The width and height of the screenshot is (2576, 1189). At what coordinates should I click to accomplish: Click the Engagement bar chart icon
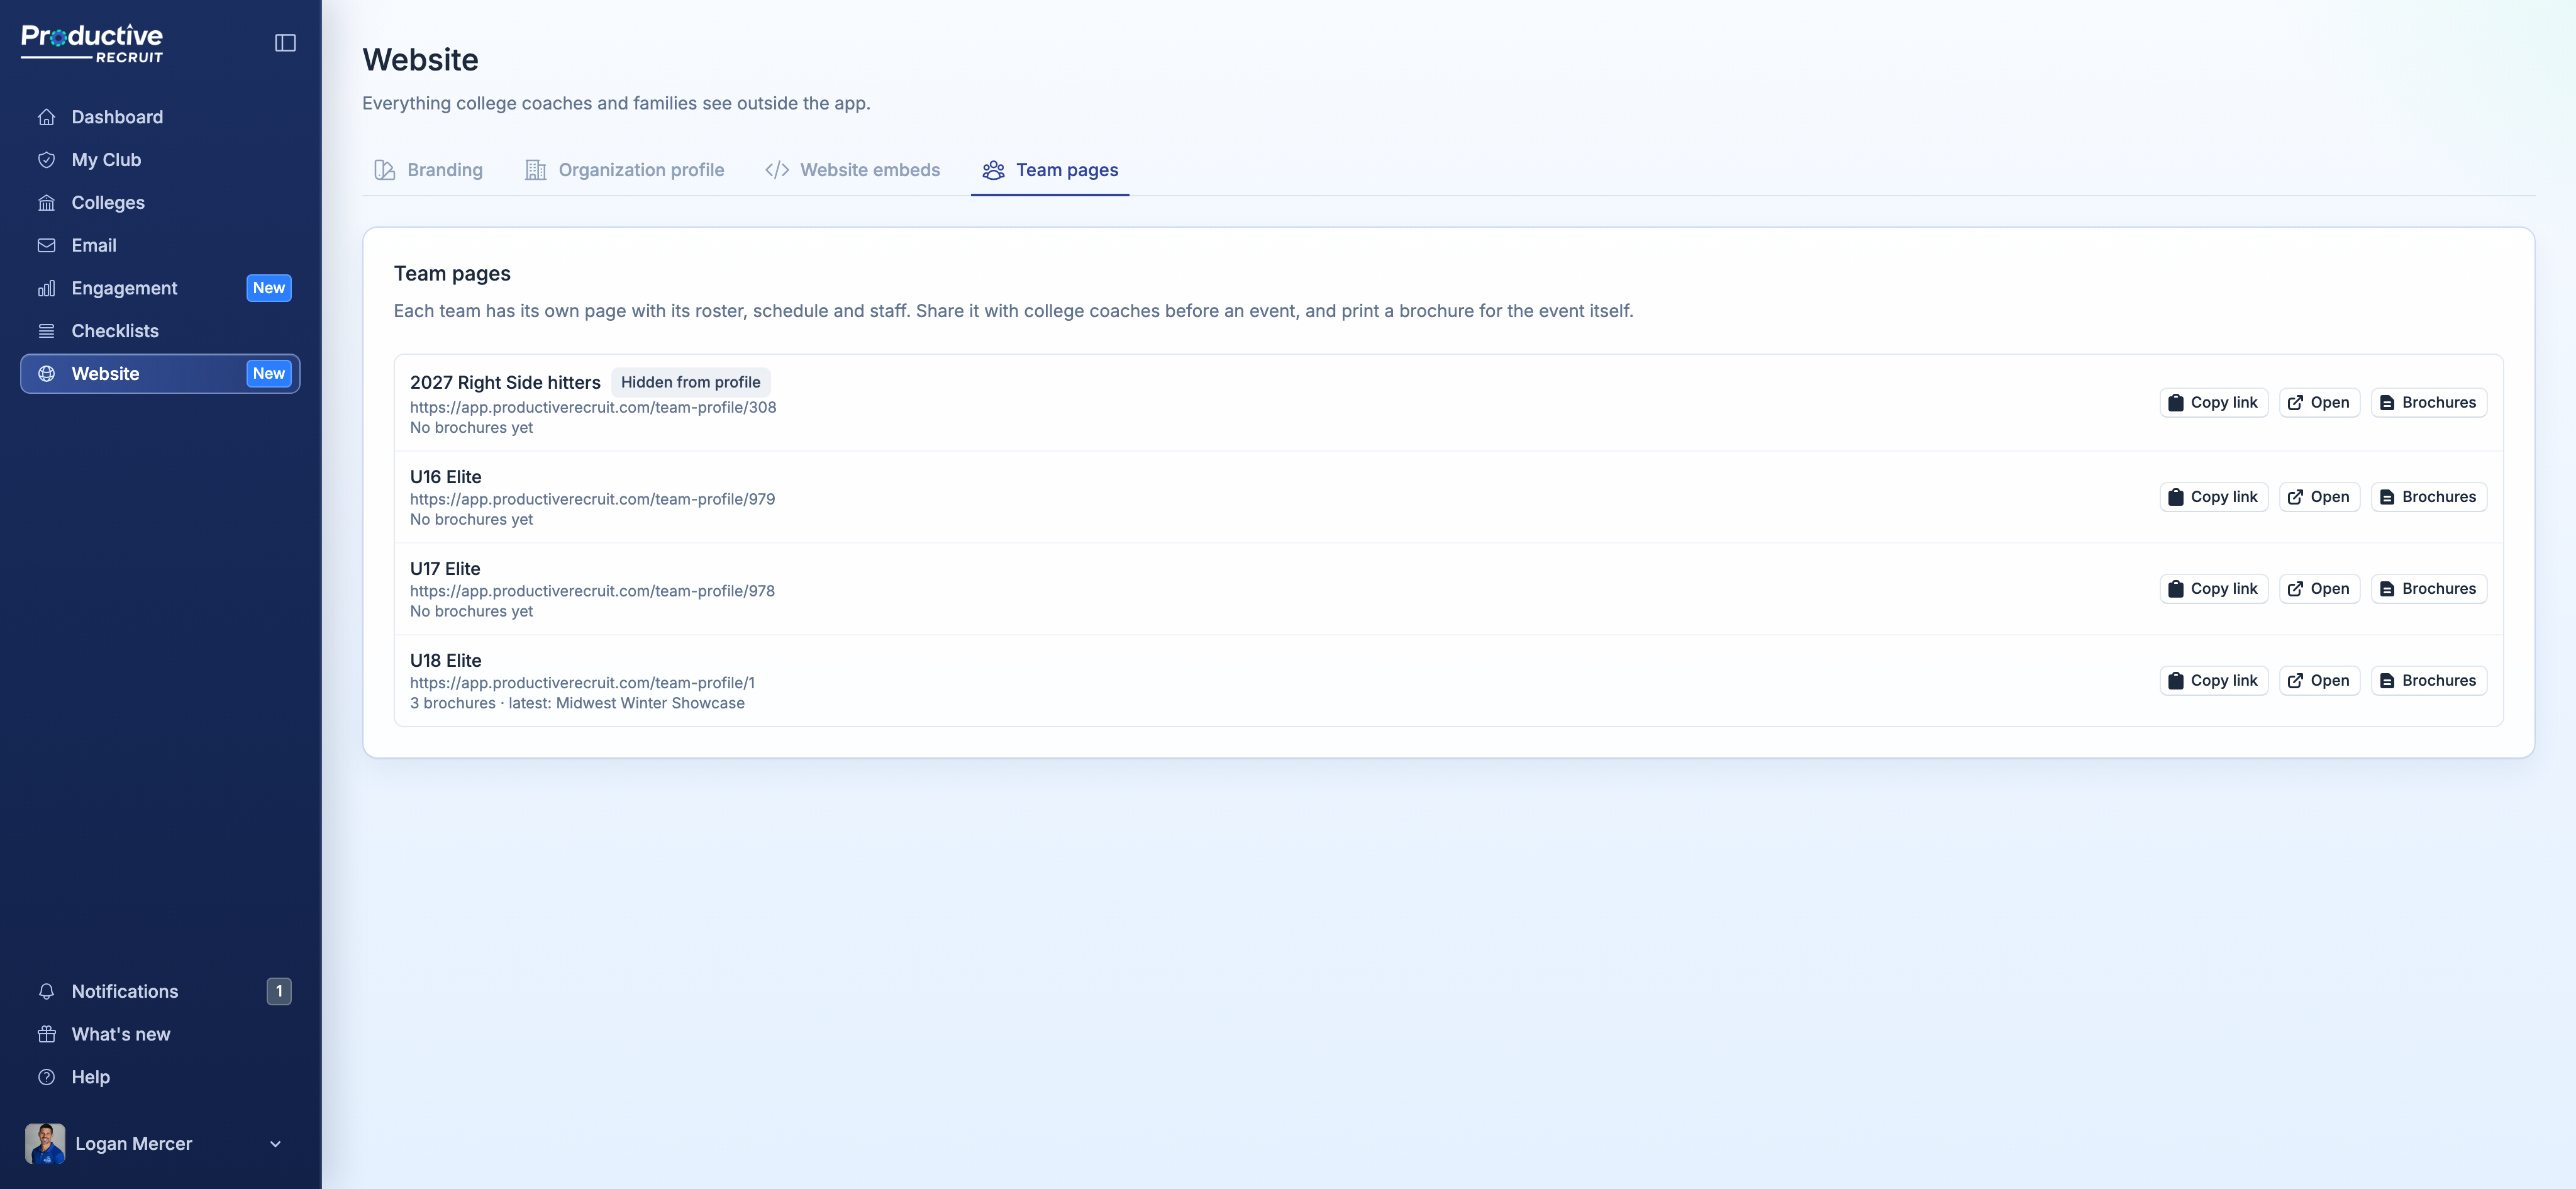(x=46, y=288)
